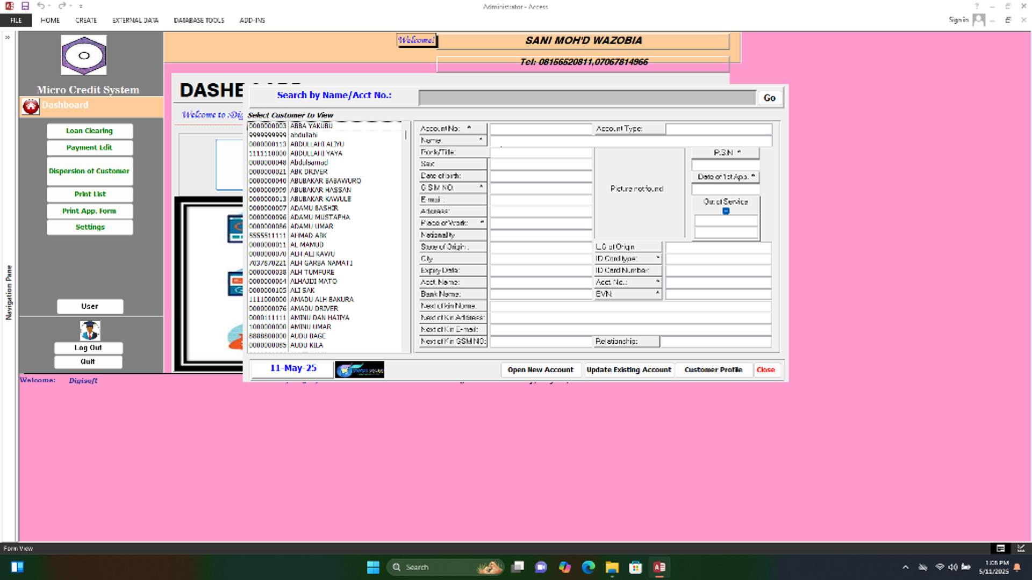Click the Open New Account button
Image resolution: width=1032 pixels, height=580 pixels.
point(540,369)
